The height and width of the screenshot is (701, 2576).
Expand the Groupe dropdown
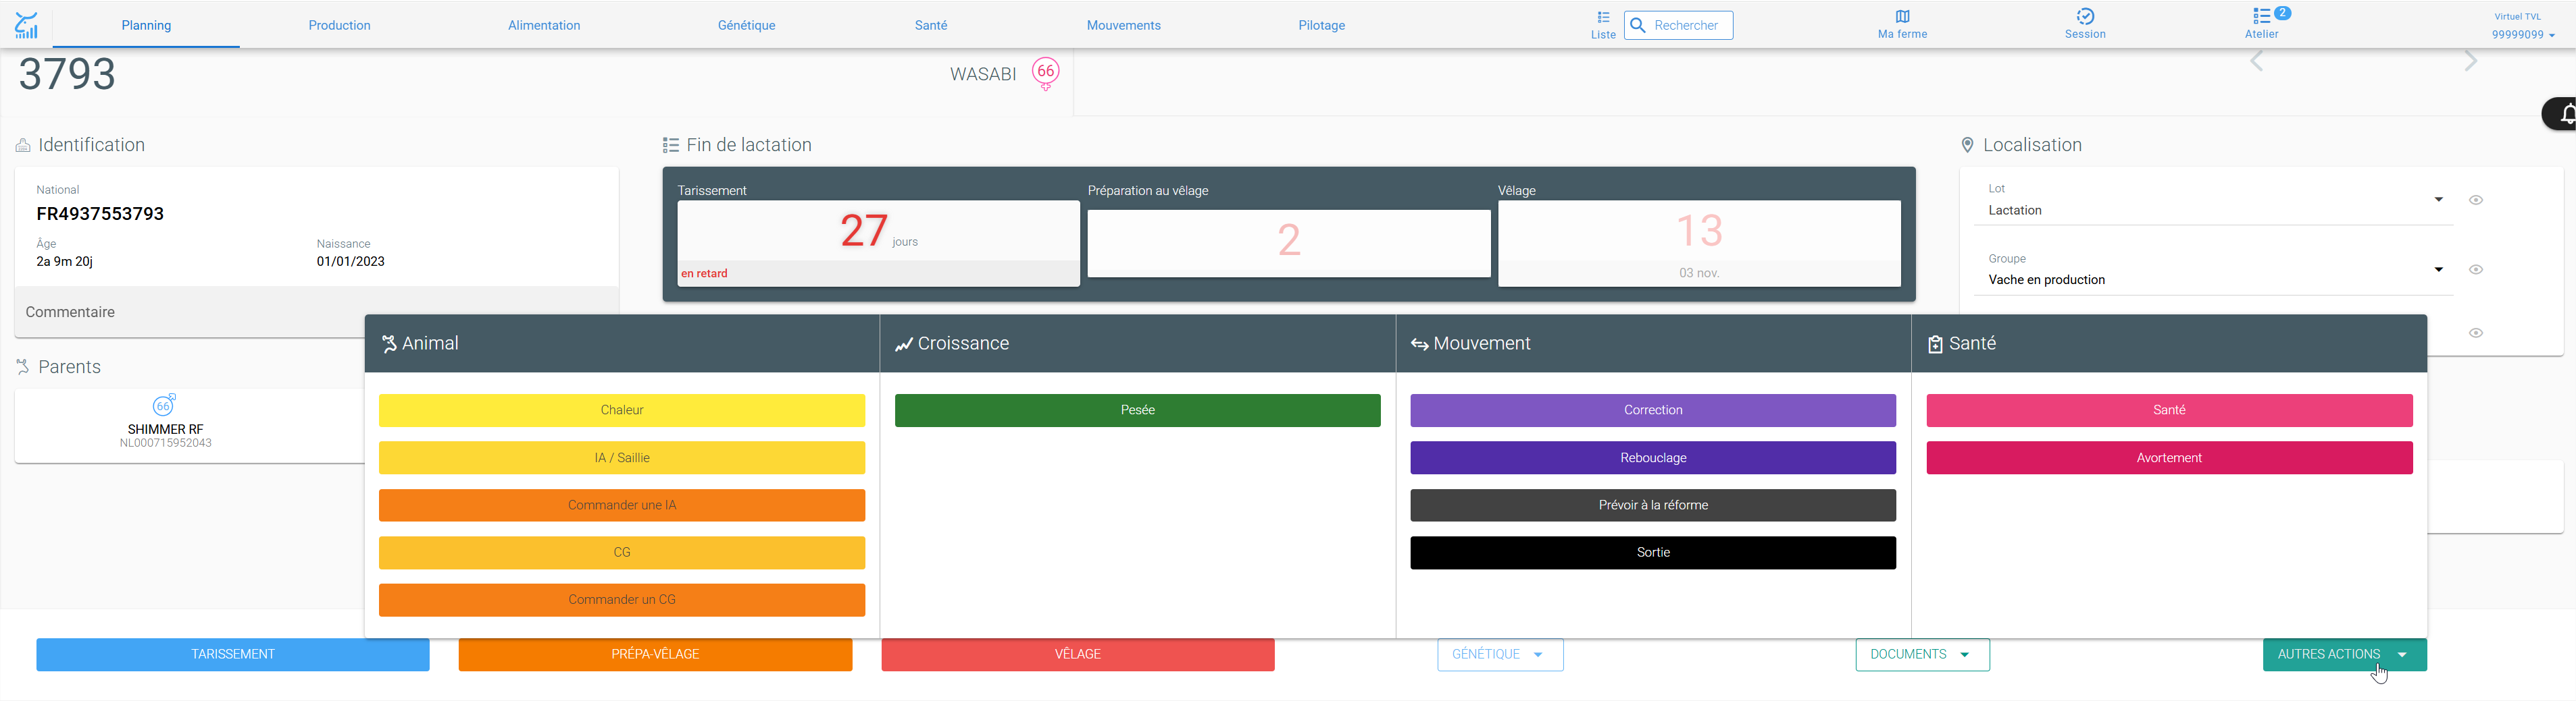(x=2439, y=270)
